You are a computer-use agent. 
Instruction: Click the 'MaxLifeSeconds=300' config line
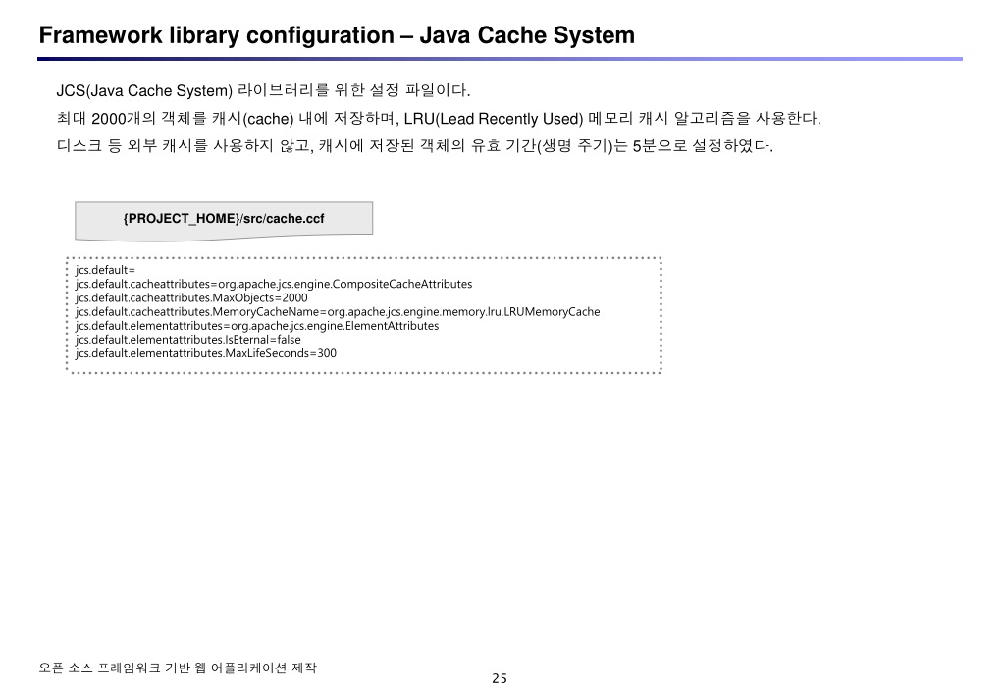point(205,353)
